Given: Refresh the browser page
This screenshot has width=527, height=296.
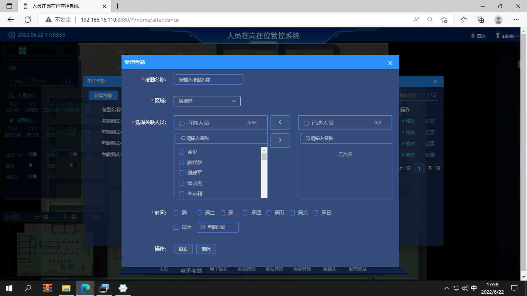Looking at the screenshot, I should (28, 20).
